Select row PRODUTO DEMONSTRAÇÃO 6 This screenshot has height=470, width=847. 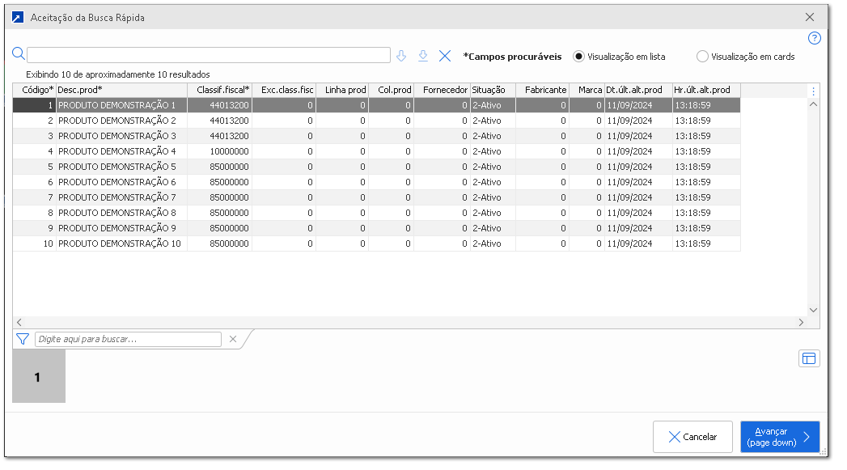coord(376,182)
